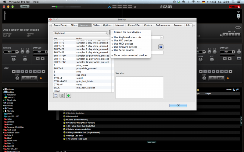Screen dimensions: 244x152
Task: Open the Brake effects dropdown on left deck
Action: [10, 52]
